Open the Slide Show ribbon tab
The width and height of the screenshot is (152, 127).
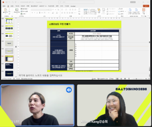point(43,6)
